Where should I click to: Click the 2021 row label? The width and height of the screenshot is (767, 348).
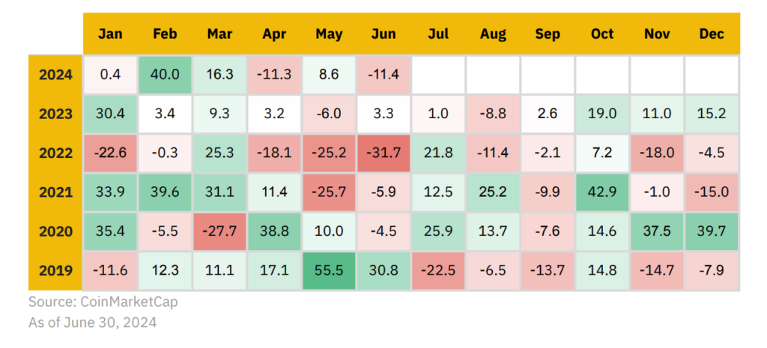(56, 192)
